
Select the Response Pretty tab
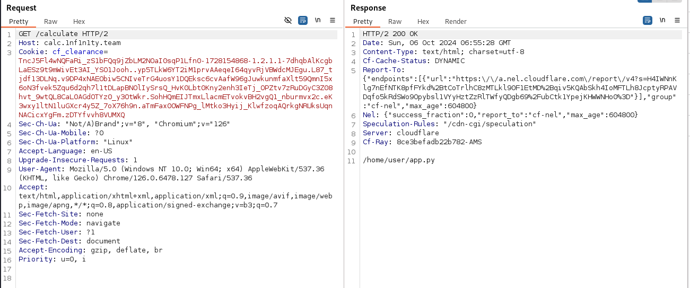pos(363,22)
